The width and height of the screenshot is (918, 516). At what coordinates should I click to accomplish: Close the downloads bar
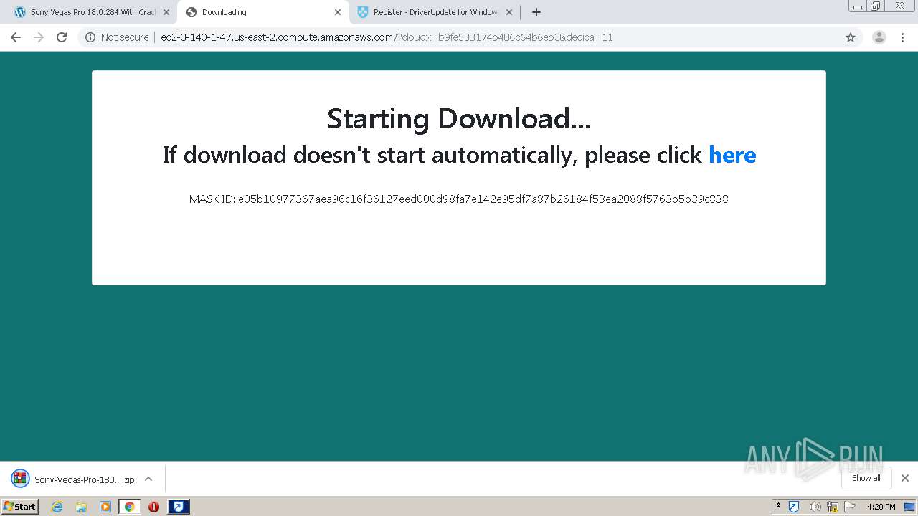coord(905,478)
